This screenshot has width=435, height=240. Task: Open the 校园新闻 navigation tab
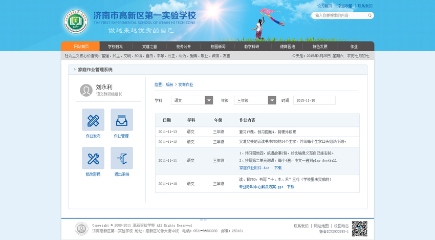coord(217,47)
